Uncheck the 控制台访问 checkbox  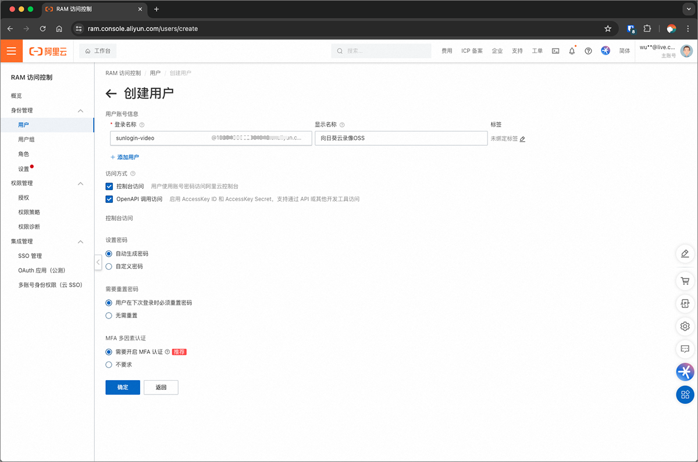pos(109,187)
